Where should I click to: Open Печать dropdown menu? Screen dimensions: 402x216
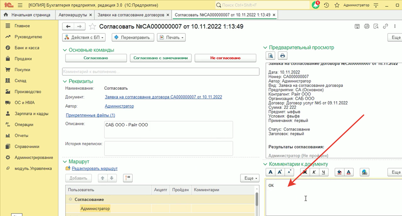click(x=171, y=37)
